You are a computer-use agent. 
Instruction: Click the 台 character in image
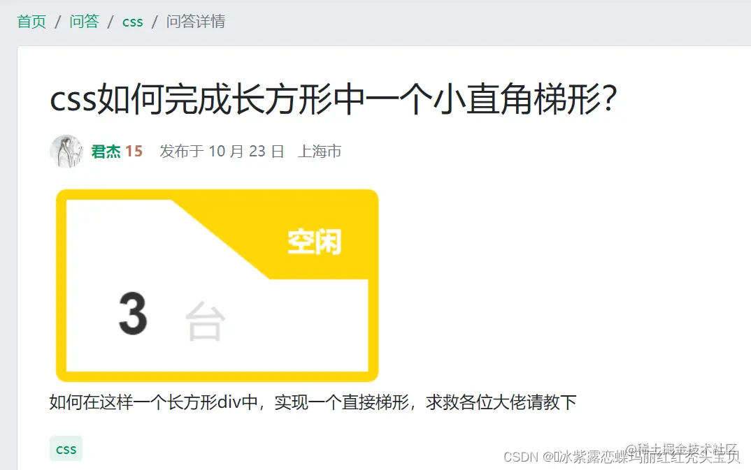tap(205, 321)
